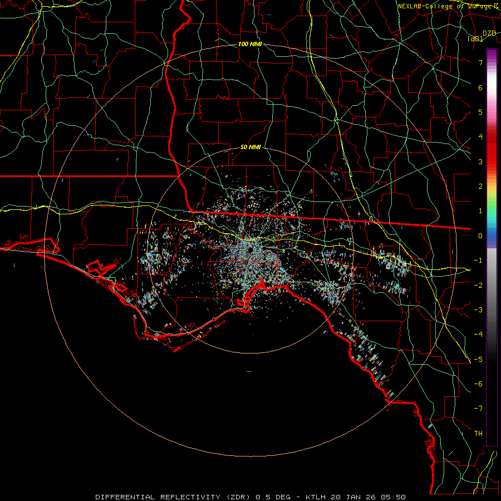Click the -2 dB tick label
Image resolution: width=501 pixels, height=501 pixels.
(478, 286)
